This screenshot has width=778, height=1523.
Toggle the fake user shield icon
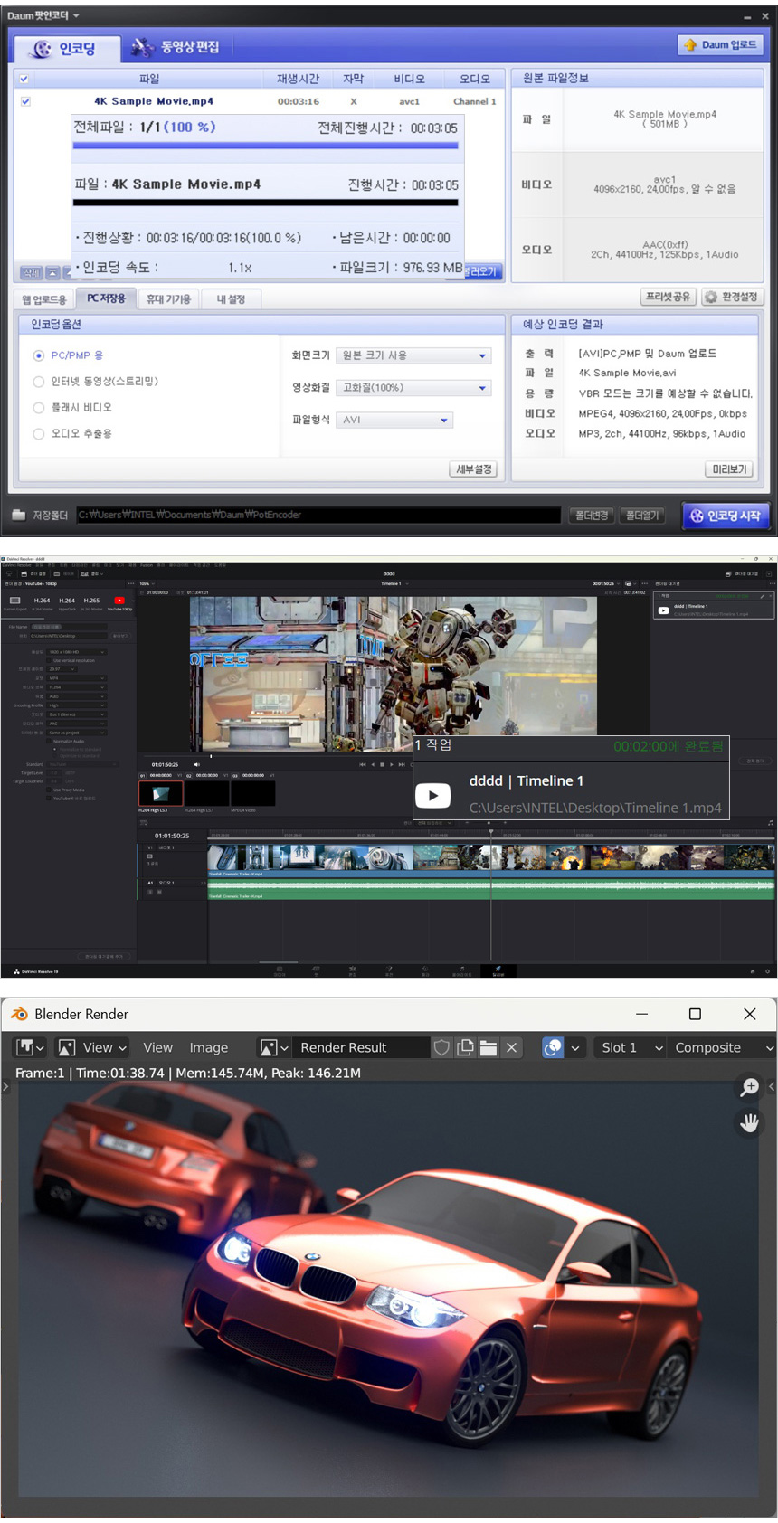[x=441, y=1047]
